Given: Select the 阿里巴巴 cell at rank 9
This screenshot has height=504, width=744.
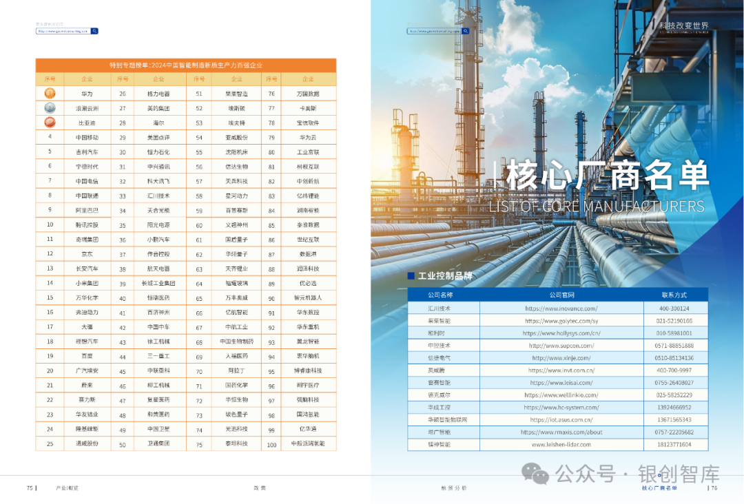Looking at the screenshot, I should pyautogui.click(x=87, y=211).
